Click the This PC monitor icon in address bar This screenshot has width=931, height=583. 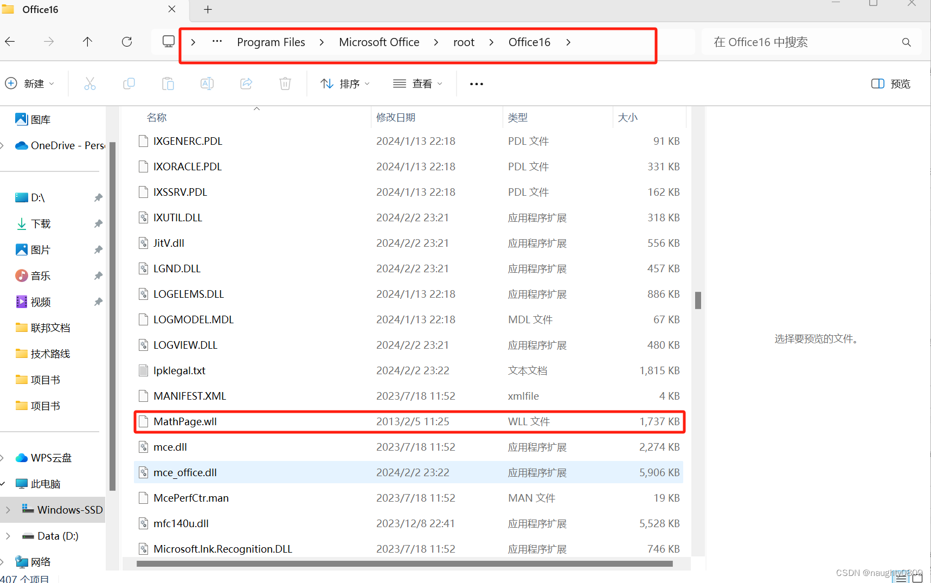coord(169,42)
